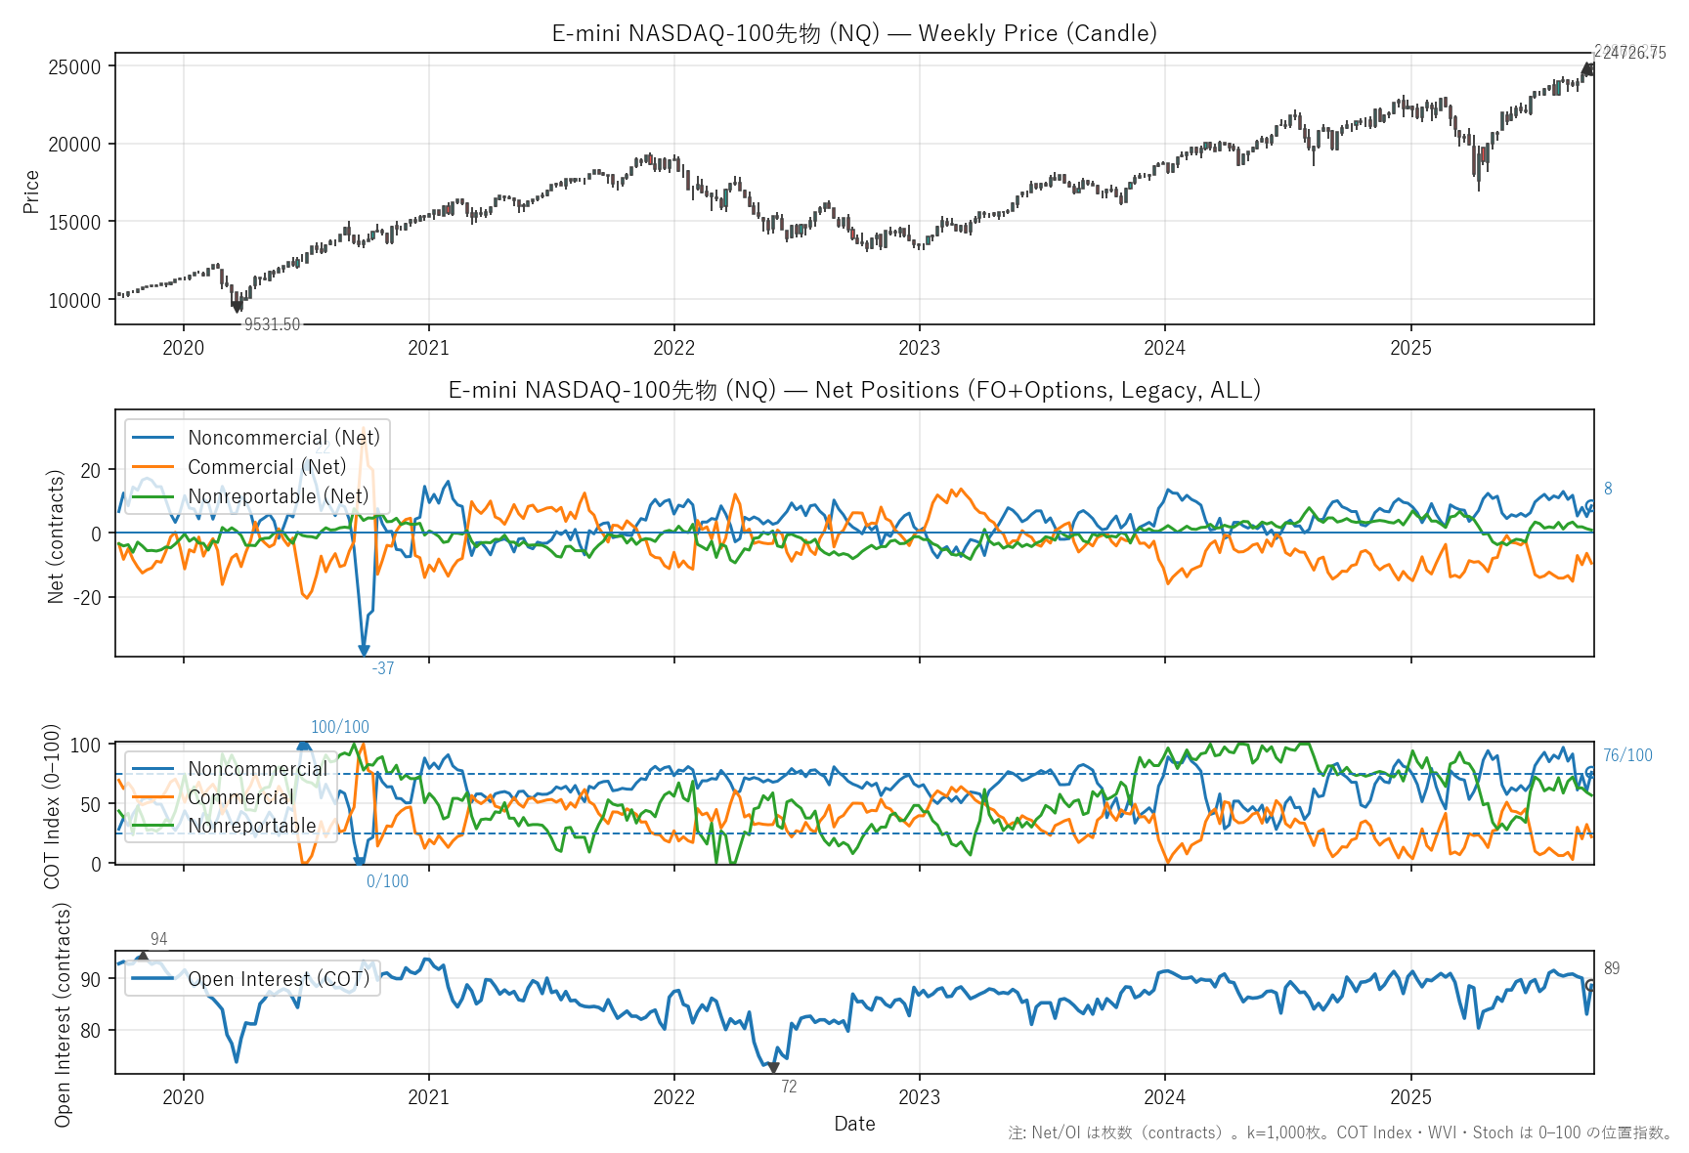Select Commercial in the COT Index legend
The width and height of the screenshot is (1689, 1153).
(240, 797)
